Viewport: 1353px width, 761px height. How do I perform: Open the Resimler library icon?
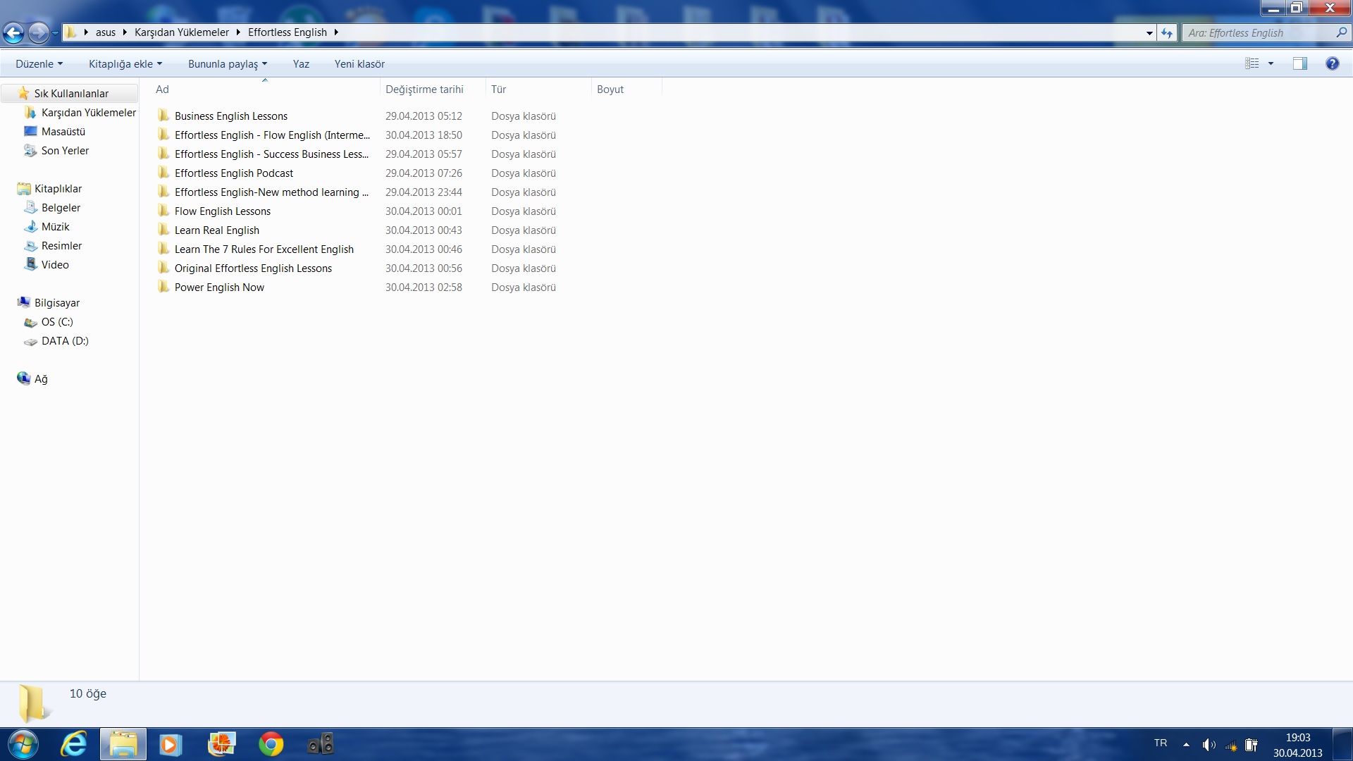pos(30,245)
